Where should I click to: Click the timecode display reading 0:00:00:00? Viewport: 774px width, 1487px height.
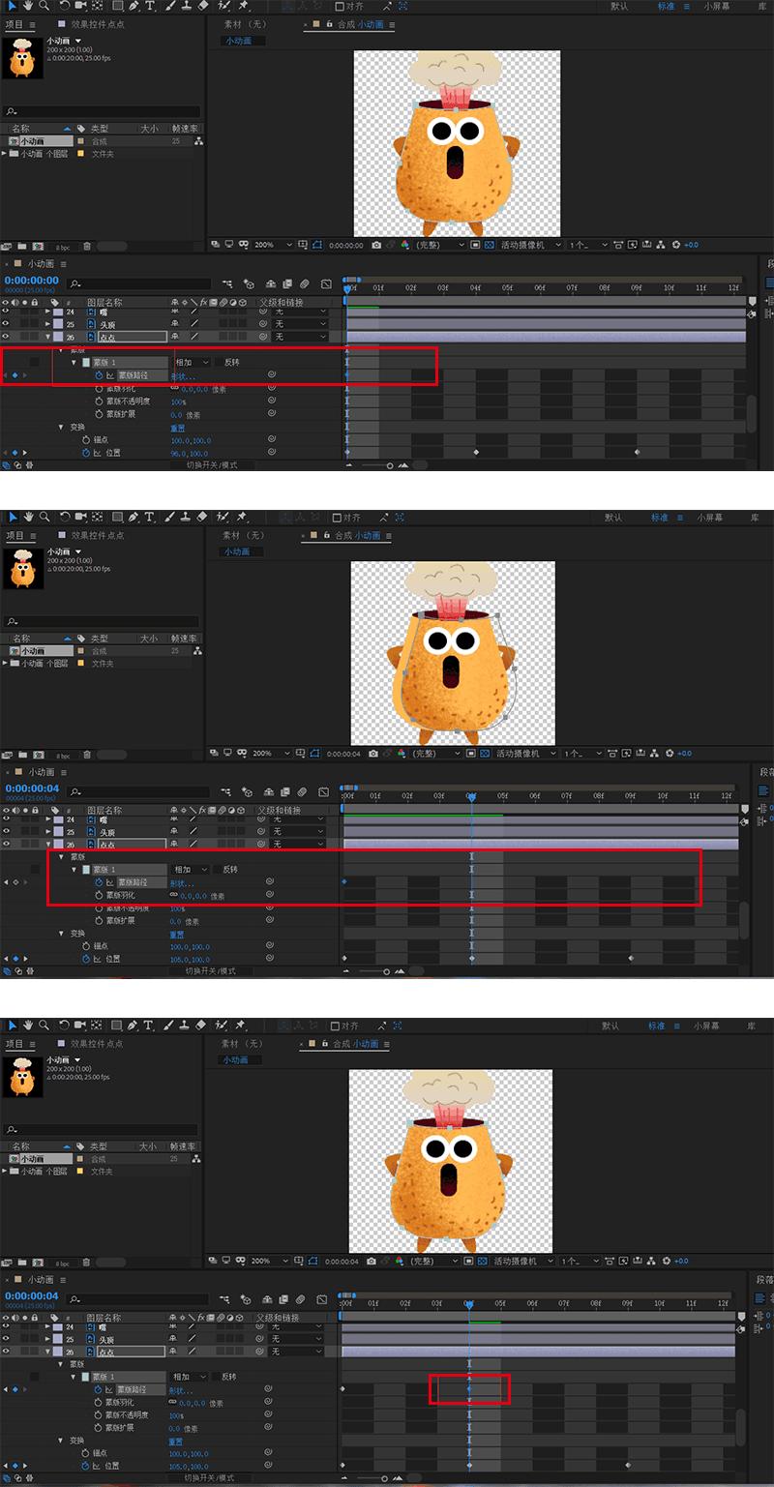(x=31, y=281)
